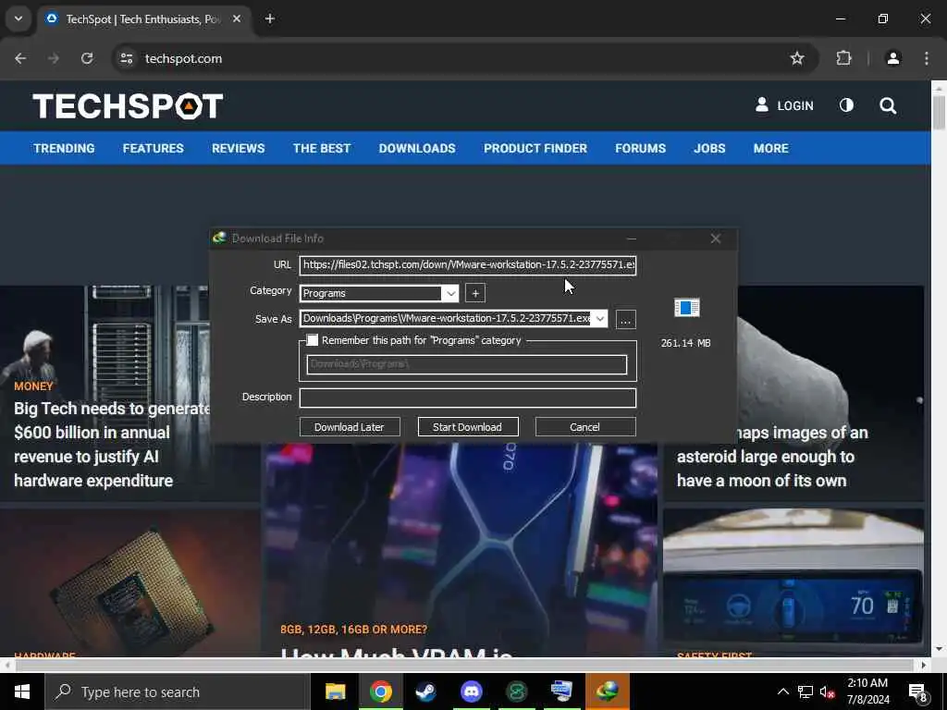Open the computer monitor app in taskbar
Viewport: 947px width, 710px height.
(x=561, y=692)
